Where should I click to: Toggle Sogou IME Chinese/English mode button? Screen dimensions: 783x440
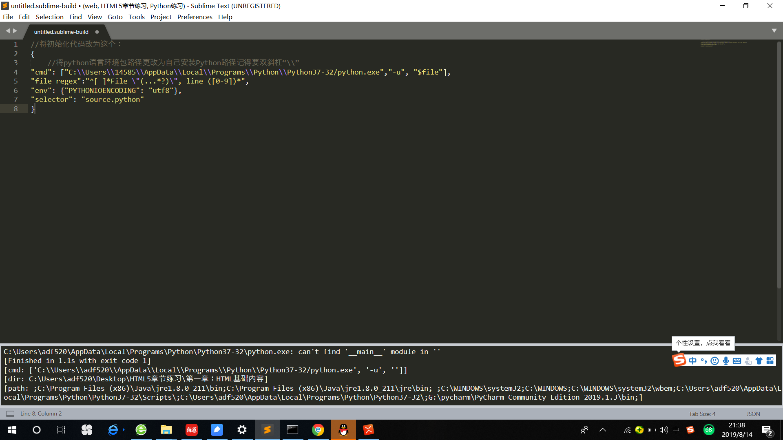coord(692,361)
